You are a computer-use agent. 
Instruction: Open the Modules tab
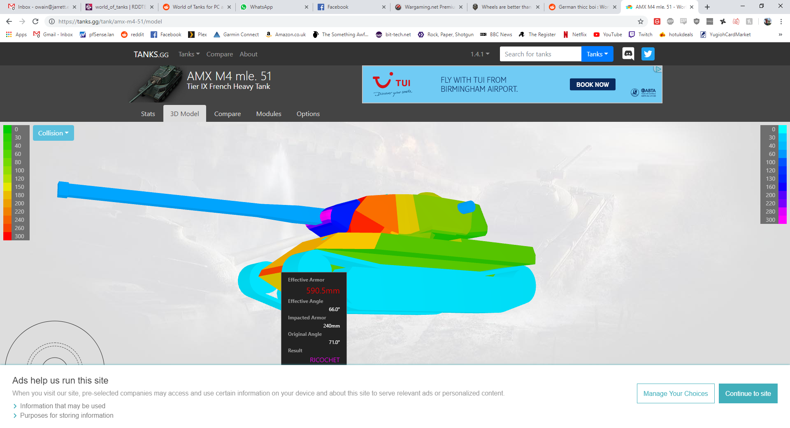(269, 114)
